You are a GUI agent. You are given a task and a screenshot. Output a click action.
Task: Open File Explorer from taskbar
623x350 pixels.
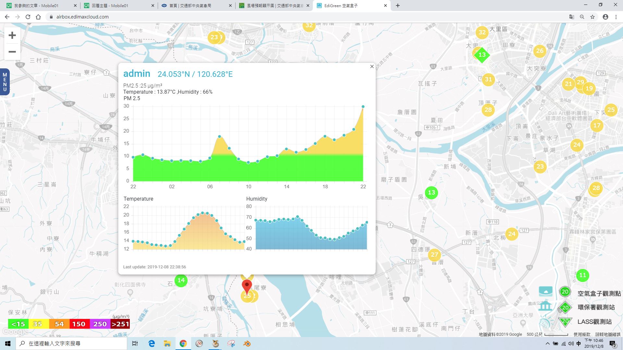pyautogui.click(x=167, y=344)
